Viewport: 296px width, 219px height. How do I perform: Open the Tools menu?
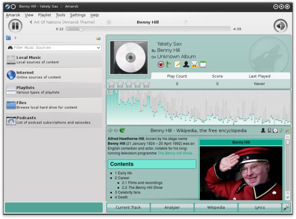(61, 15)
